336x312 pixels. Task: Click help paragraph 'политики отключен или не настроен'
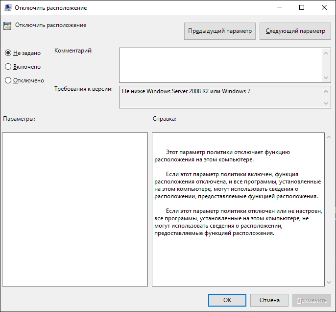pos(238,222)
